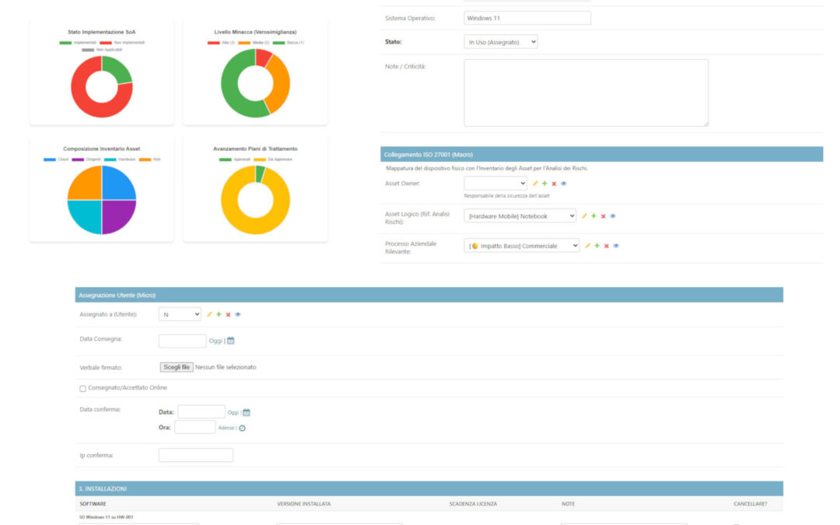The image size is (840, 525).
Task: Expand the Asset Logico dropdown showing Notebook
Action: pos(520,216)
